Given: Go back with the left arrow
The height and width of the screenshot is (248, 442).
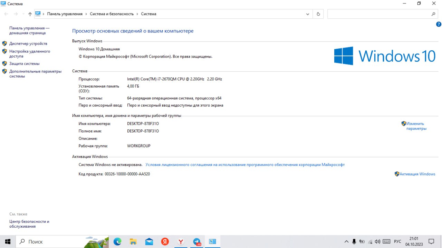Looking at the screenshot, I should (6, 14).
